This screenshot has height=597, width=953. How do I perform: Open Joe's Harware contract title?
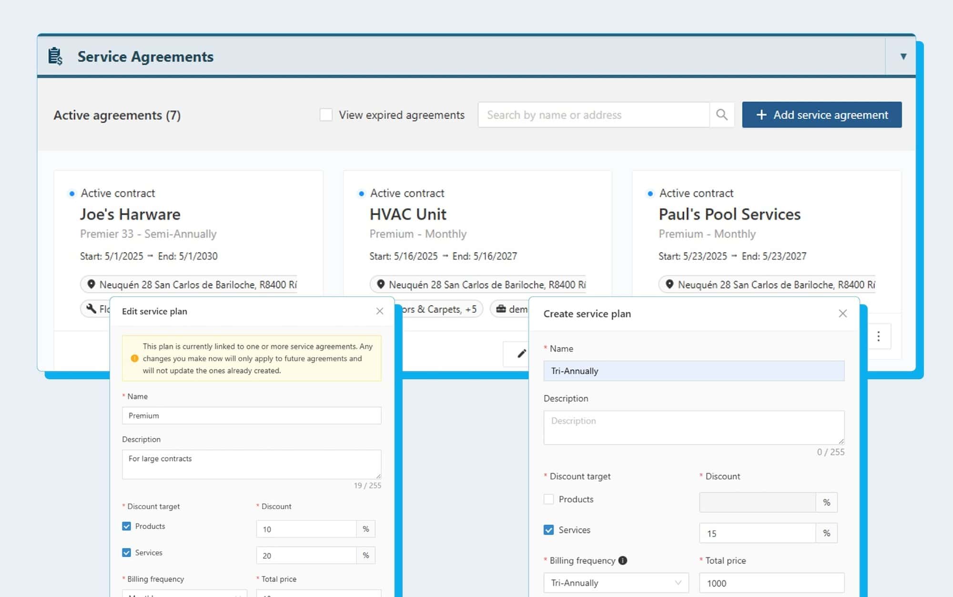pos(130,214)
